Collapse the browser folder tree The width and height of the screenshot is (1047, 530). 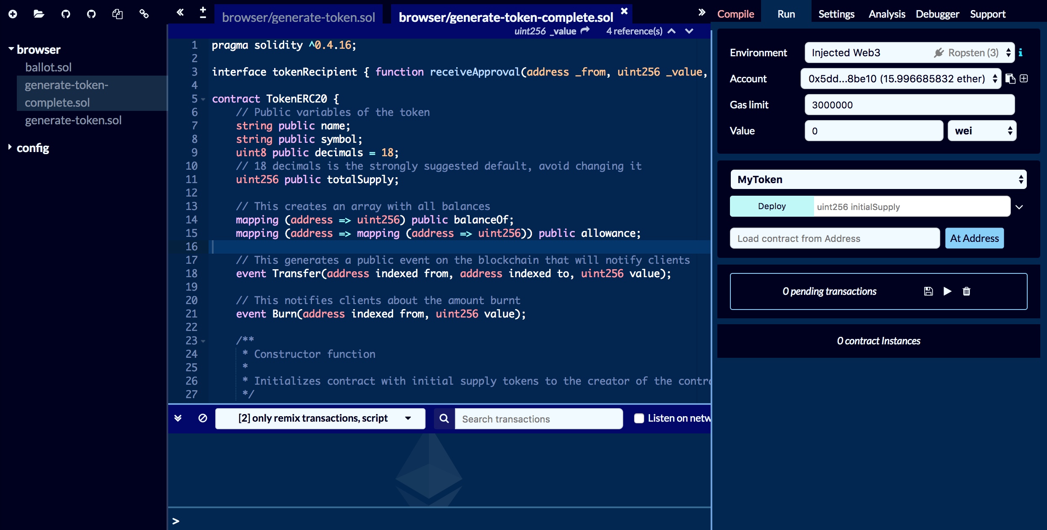pos(11,49)
